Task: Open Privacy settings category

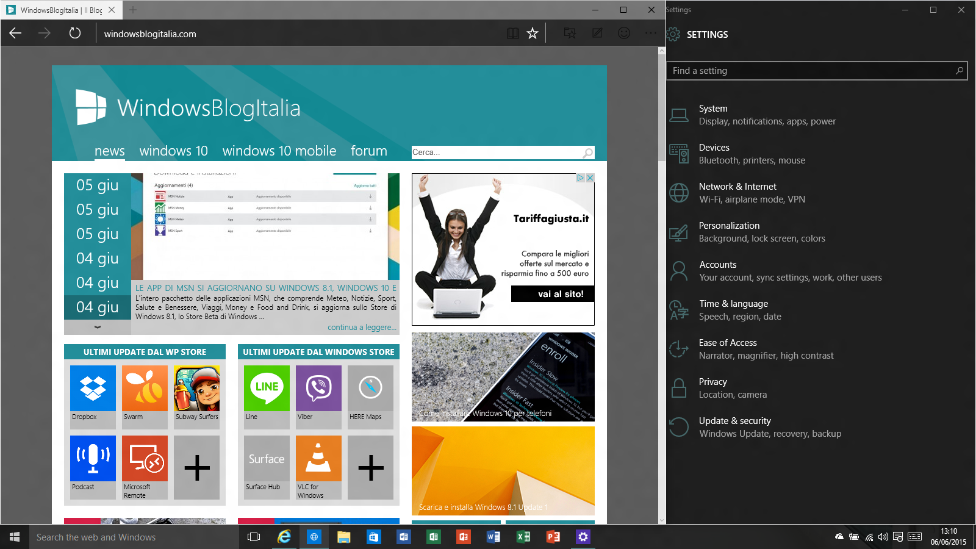Action: pos(817,388)
